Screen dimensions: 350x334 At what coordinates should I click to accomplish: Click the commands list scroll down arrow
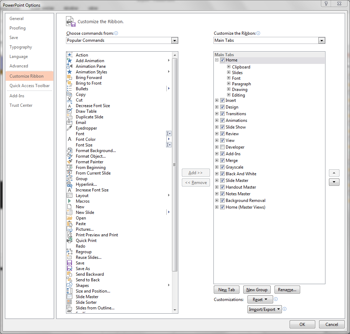click(175, 310)
